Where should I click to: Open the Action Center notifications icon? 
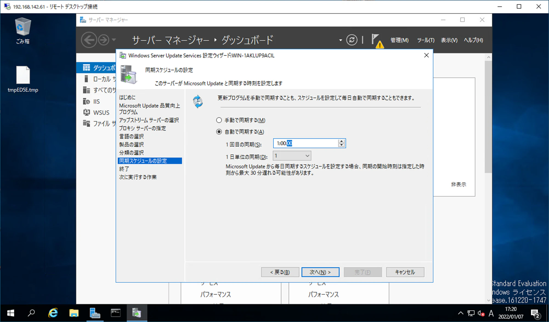coord(535,313)
